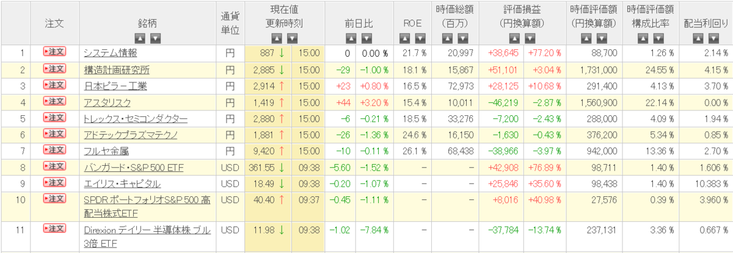Click 注文 button for アドテックプラズマテクノ
Viewport: 733px width, 253px height.
(x=54, y=134)
